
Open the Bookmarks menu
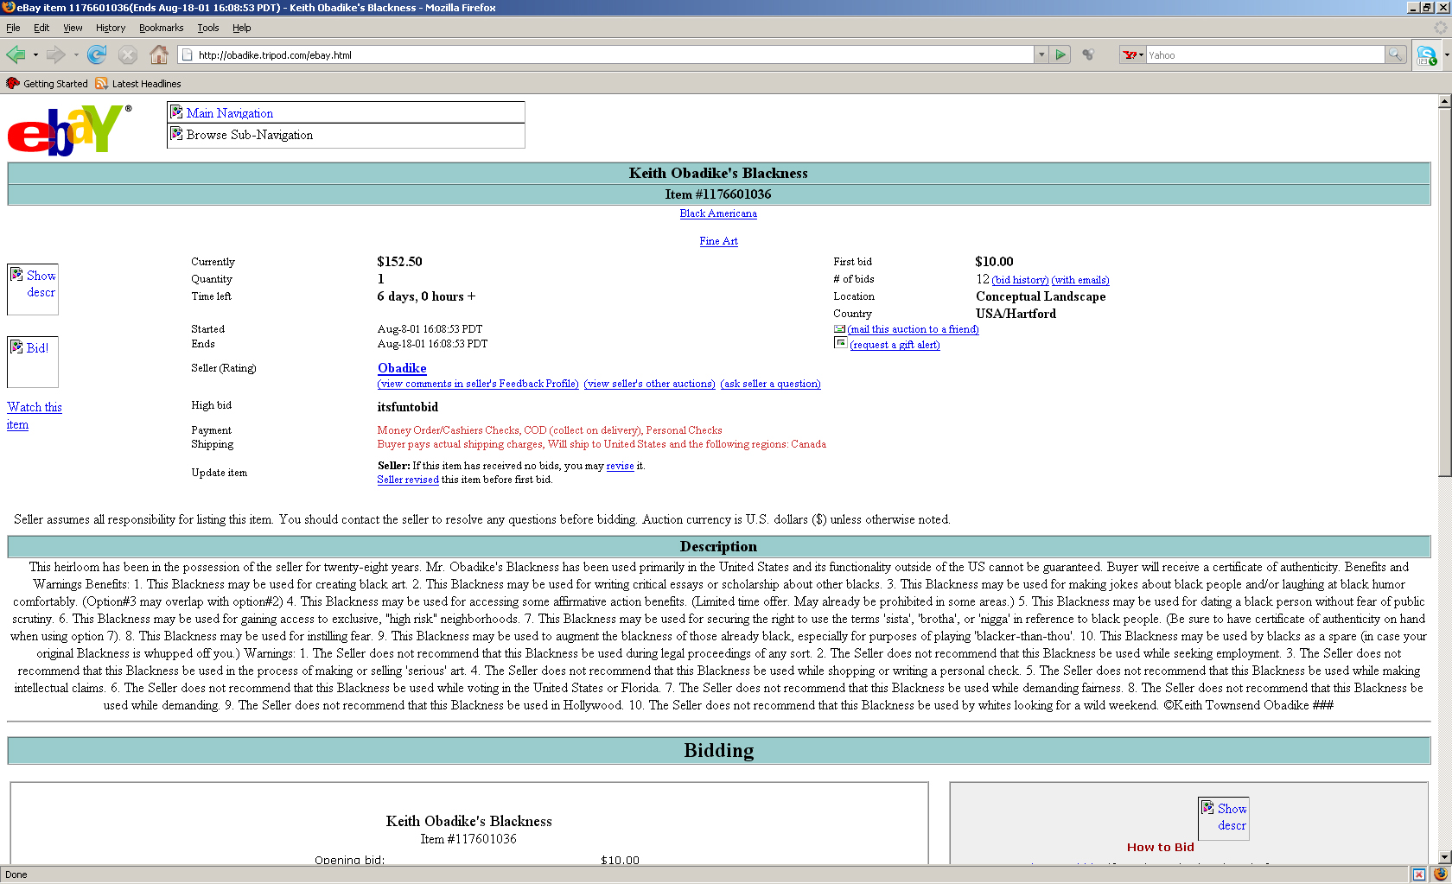(161, 28)
